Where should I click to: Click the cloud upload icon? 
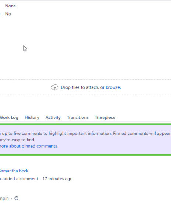tap(54, 87)
